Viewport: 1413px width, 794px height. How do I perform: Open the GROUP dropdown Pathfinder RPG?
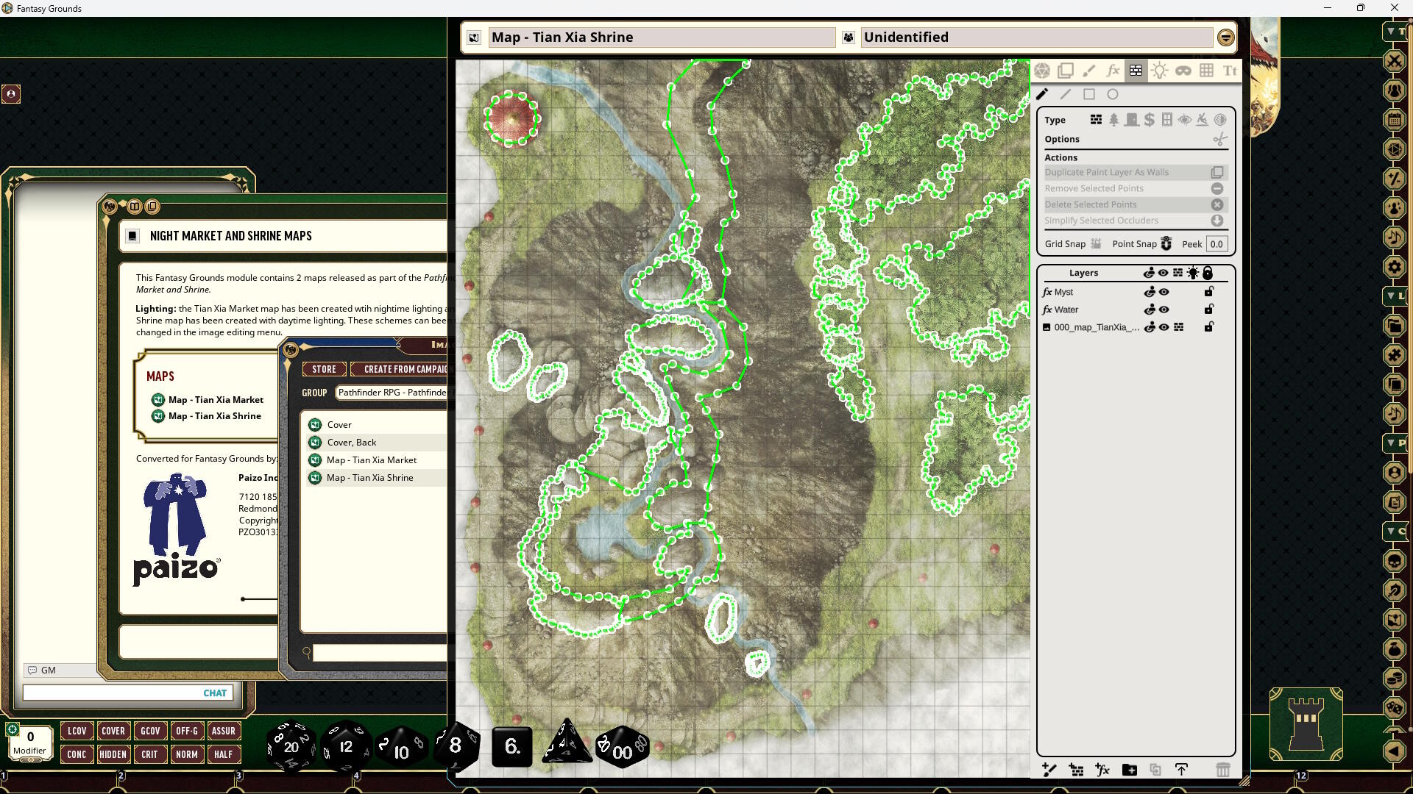[x=392, y=393]
